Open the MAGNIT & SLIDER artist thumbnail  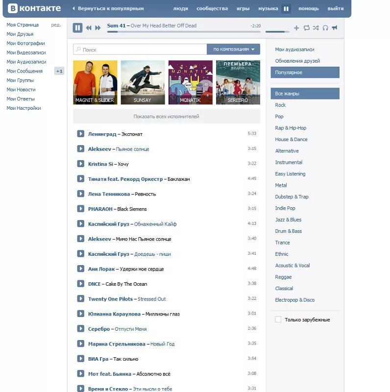point(95,82)
